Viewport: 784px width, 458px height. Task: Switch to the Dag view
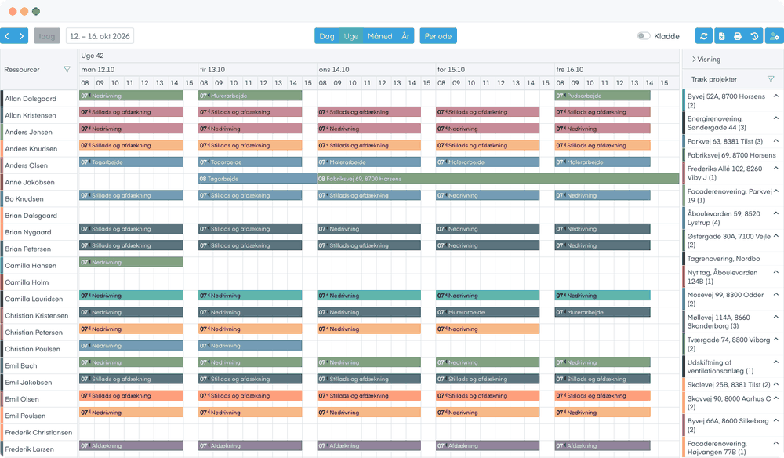[326, 36]
